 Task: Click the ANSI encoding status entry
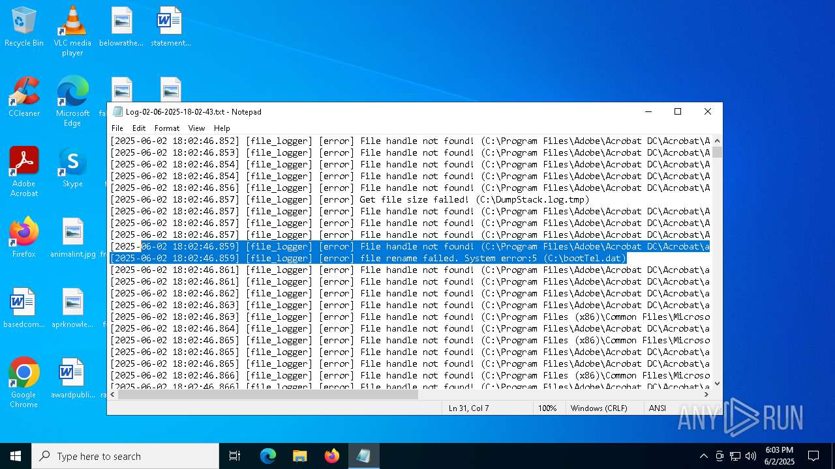[x=658, y=408]
